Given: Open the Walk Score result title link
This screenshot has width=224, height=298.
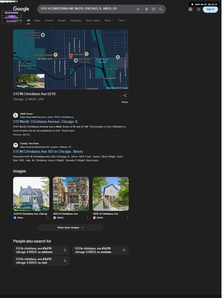Looking at the screenshot, I should click(x=45, y=122).
